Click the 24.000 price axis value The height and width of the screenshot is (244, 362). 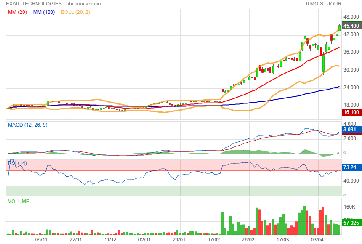[x=351, y=88]
